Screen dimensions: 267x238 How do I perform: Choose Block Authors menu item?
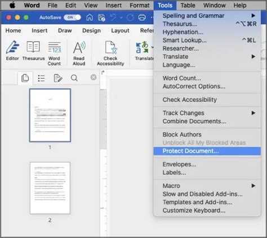coord(207,134)
